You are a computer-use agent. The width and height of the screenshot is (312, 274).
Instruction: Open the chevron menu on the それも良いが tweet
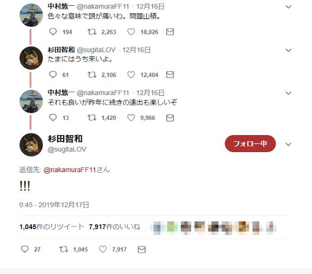point(288,93)
